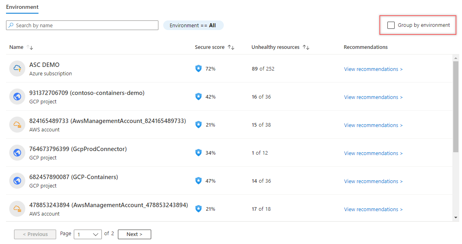Click 478853243894 (AwsManagementAccount_478853243894) name
The height and width of the screenshot is (244, 462).
click(108, 205)
